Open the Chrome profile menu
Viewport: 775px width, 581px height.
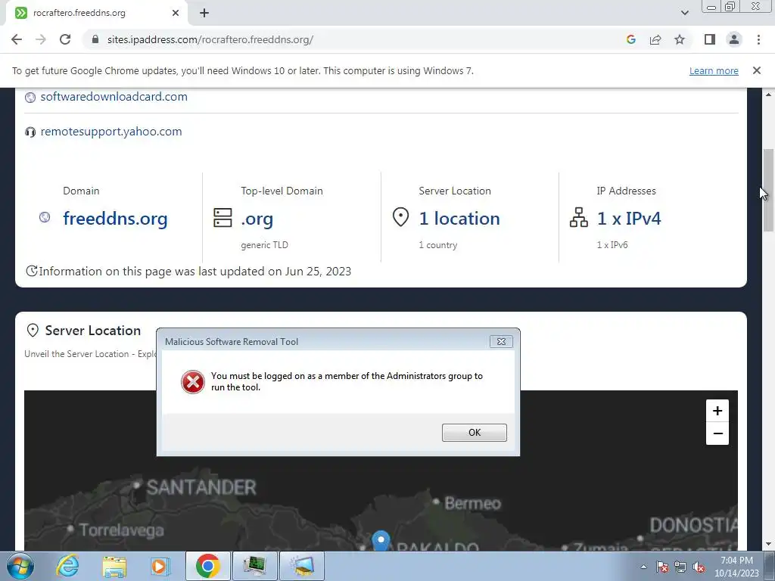tap(734, 39)
